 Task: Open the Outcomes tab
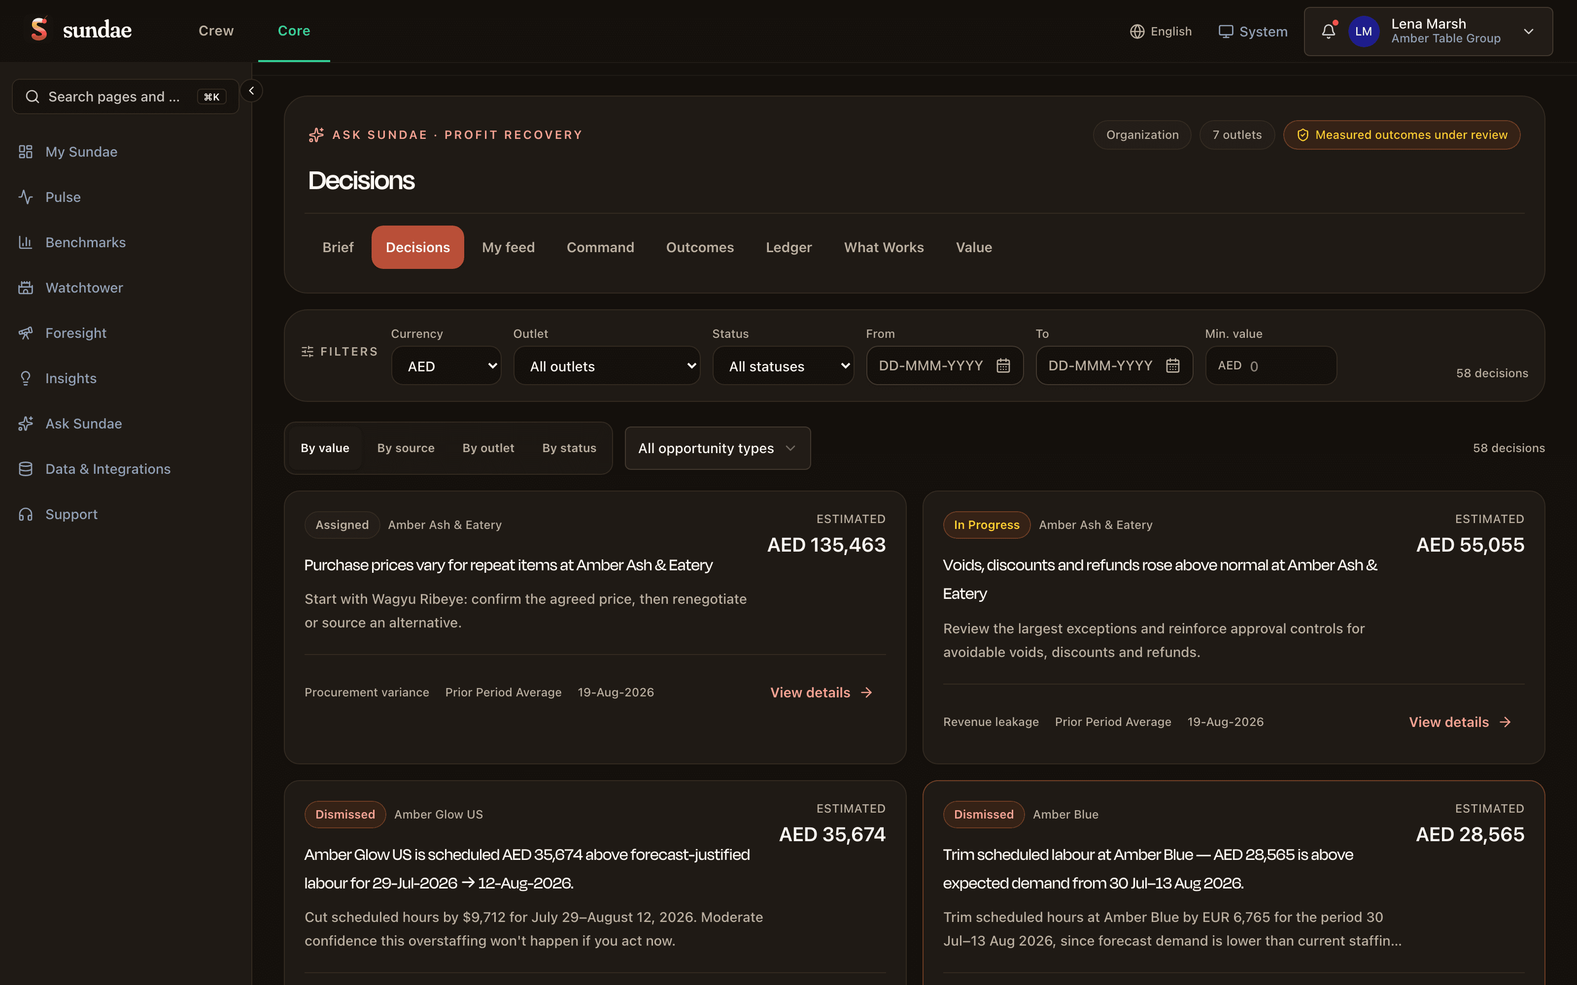tap(700, 248)
